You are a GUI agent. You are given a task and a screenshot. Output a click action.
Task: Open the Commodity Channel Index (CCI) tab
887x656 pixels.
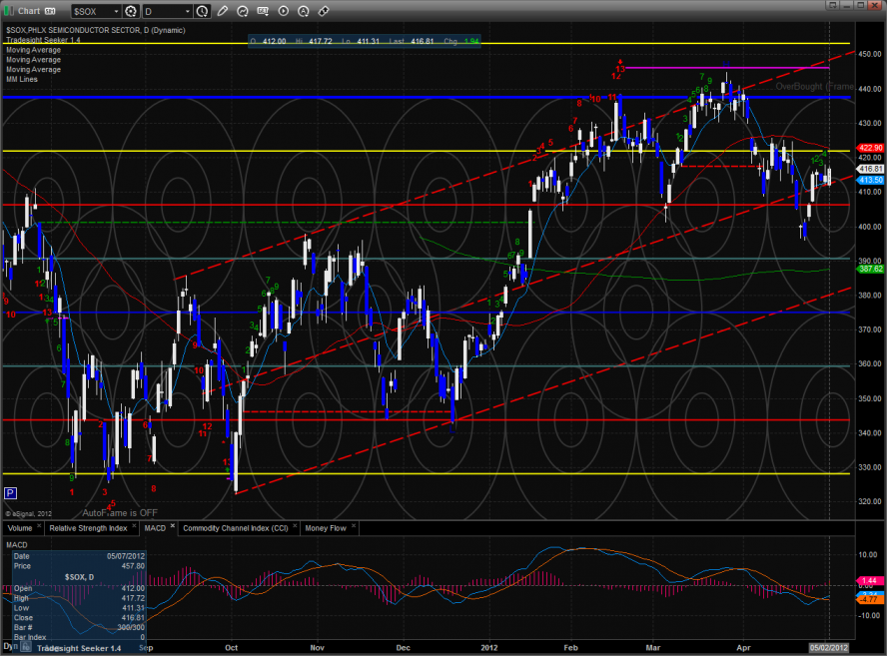pyautogui.click(x=234, y=527)
